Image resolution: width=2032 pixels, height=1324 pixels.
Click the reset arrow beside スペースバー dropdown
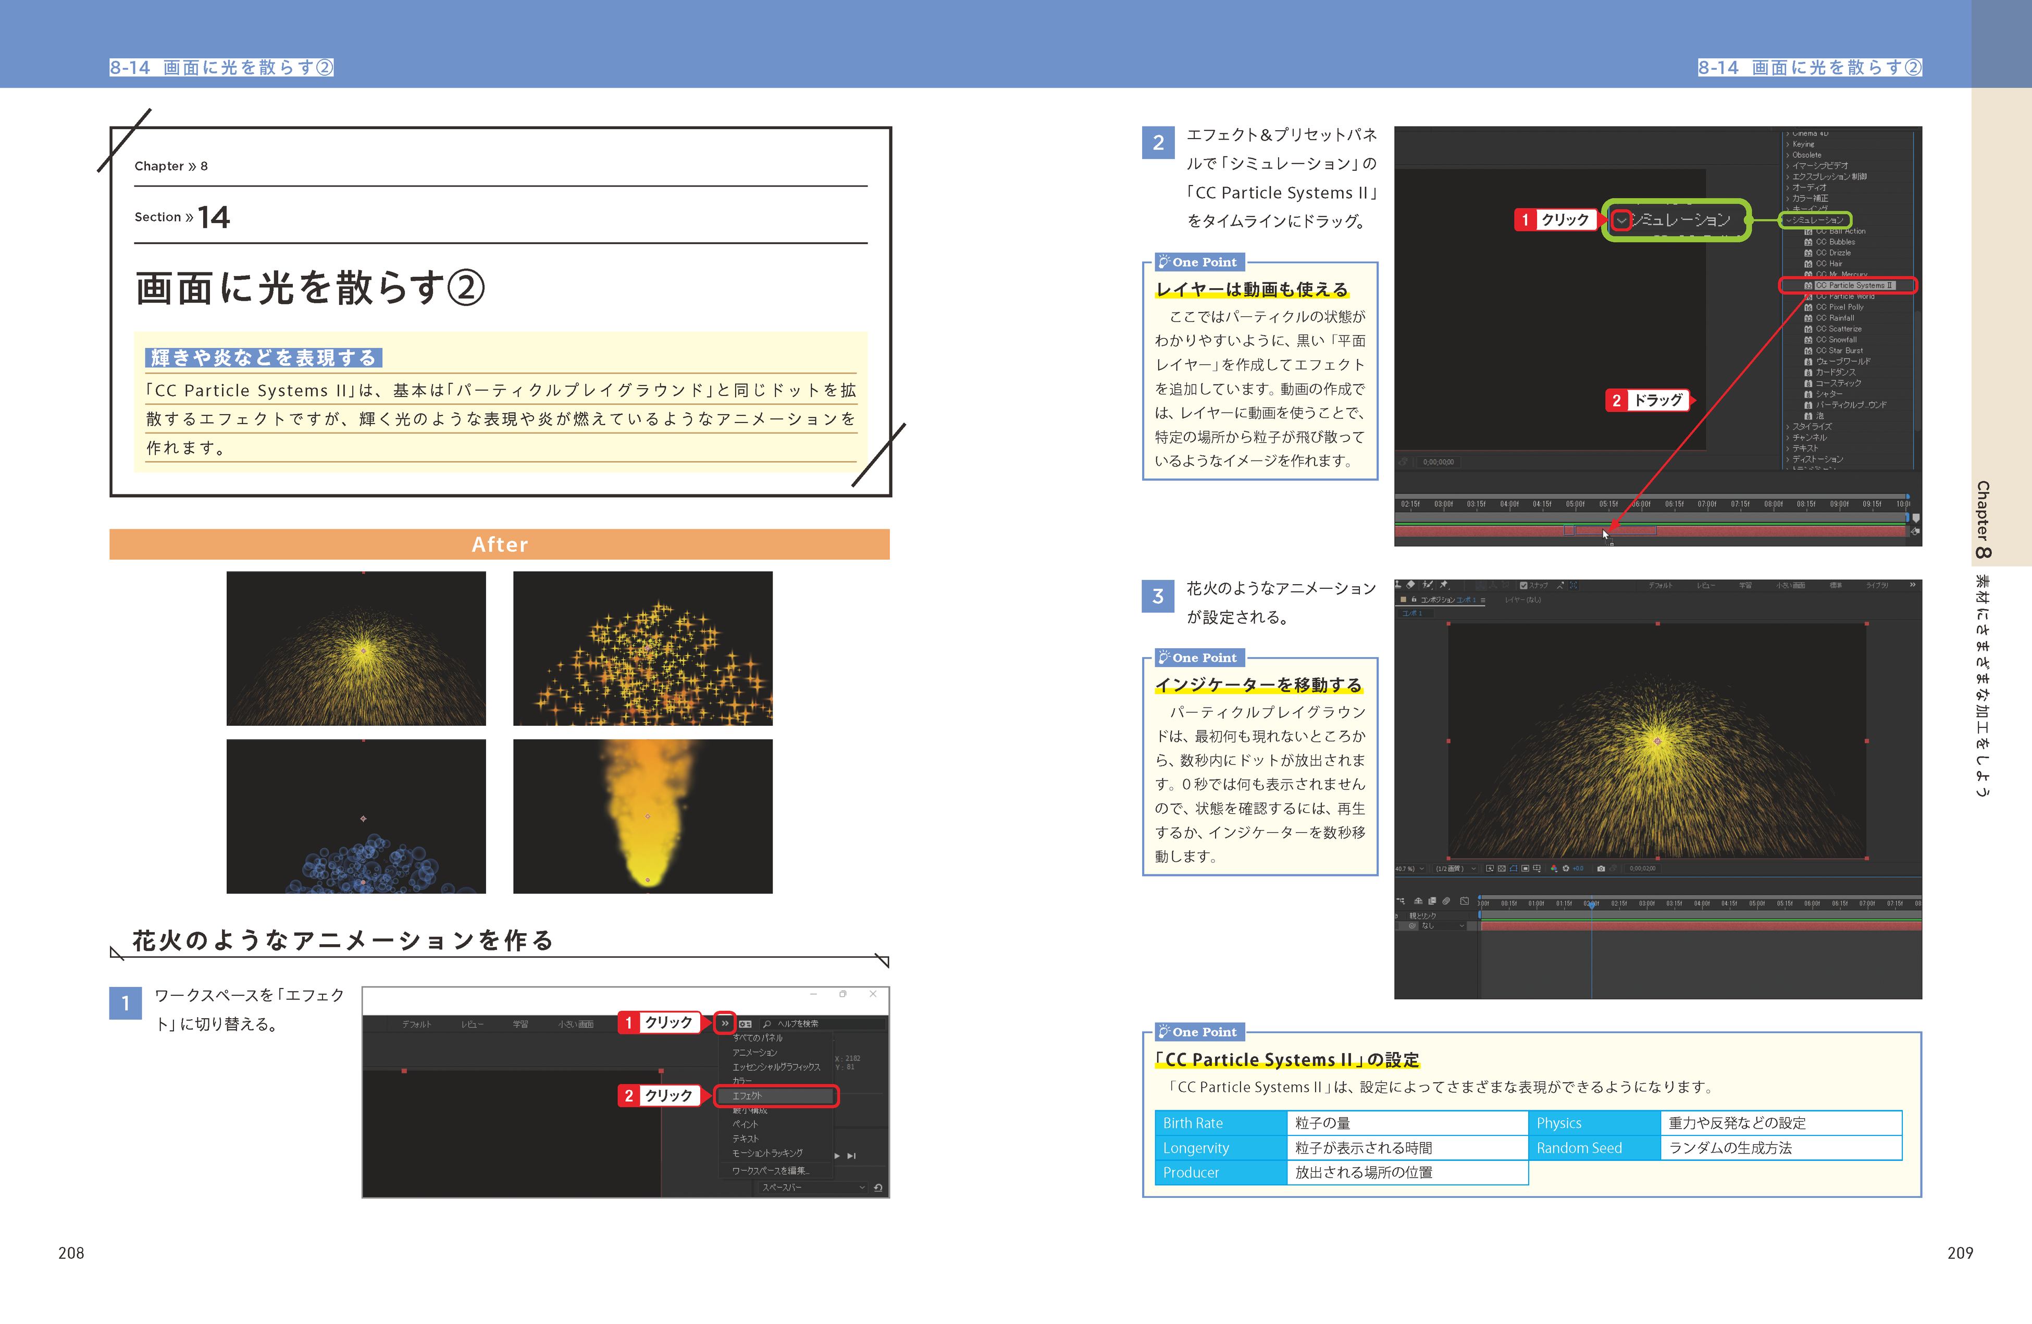pyautogui.click(x=878, y=1187)
